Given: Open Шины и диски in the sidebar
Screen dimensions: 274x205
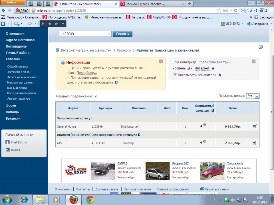Looking at the screenshot, I should click(17, 88).
